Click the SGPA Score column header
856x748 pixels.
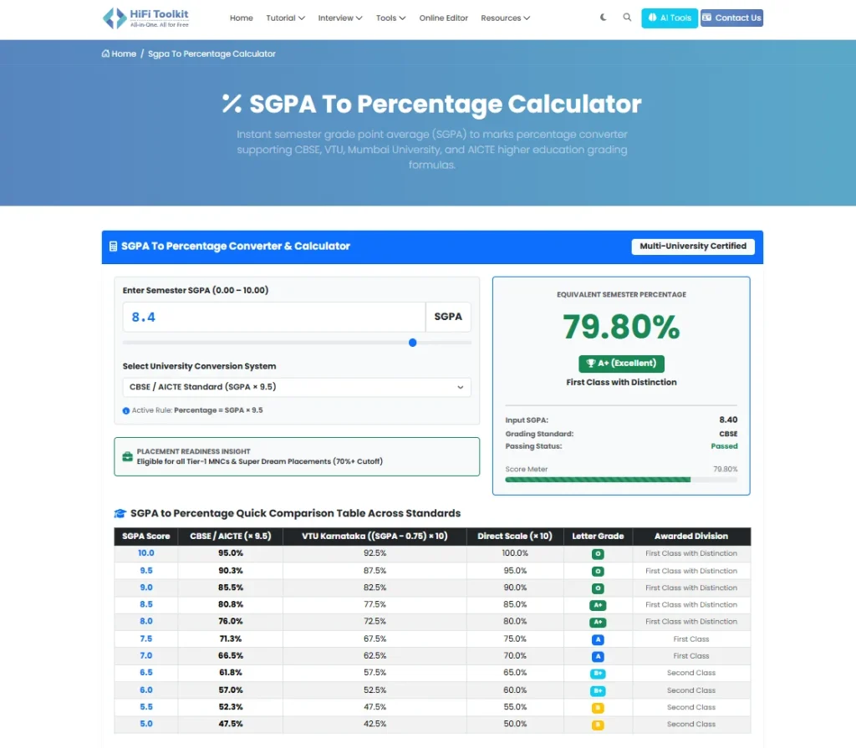(x=145, y=537)
